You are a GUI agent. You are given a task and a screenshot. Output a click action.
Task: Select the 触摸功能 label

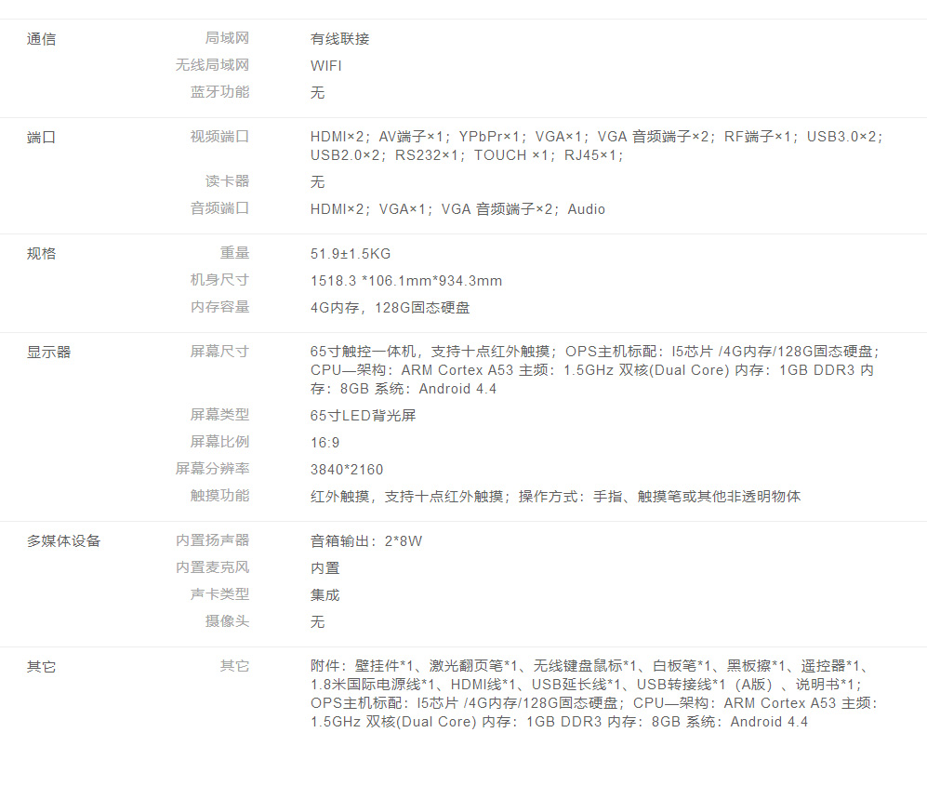pyautogui.click(x=219, y=496)
